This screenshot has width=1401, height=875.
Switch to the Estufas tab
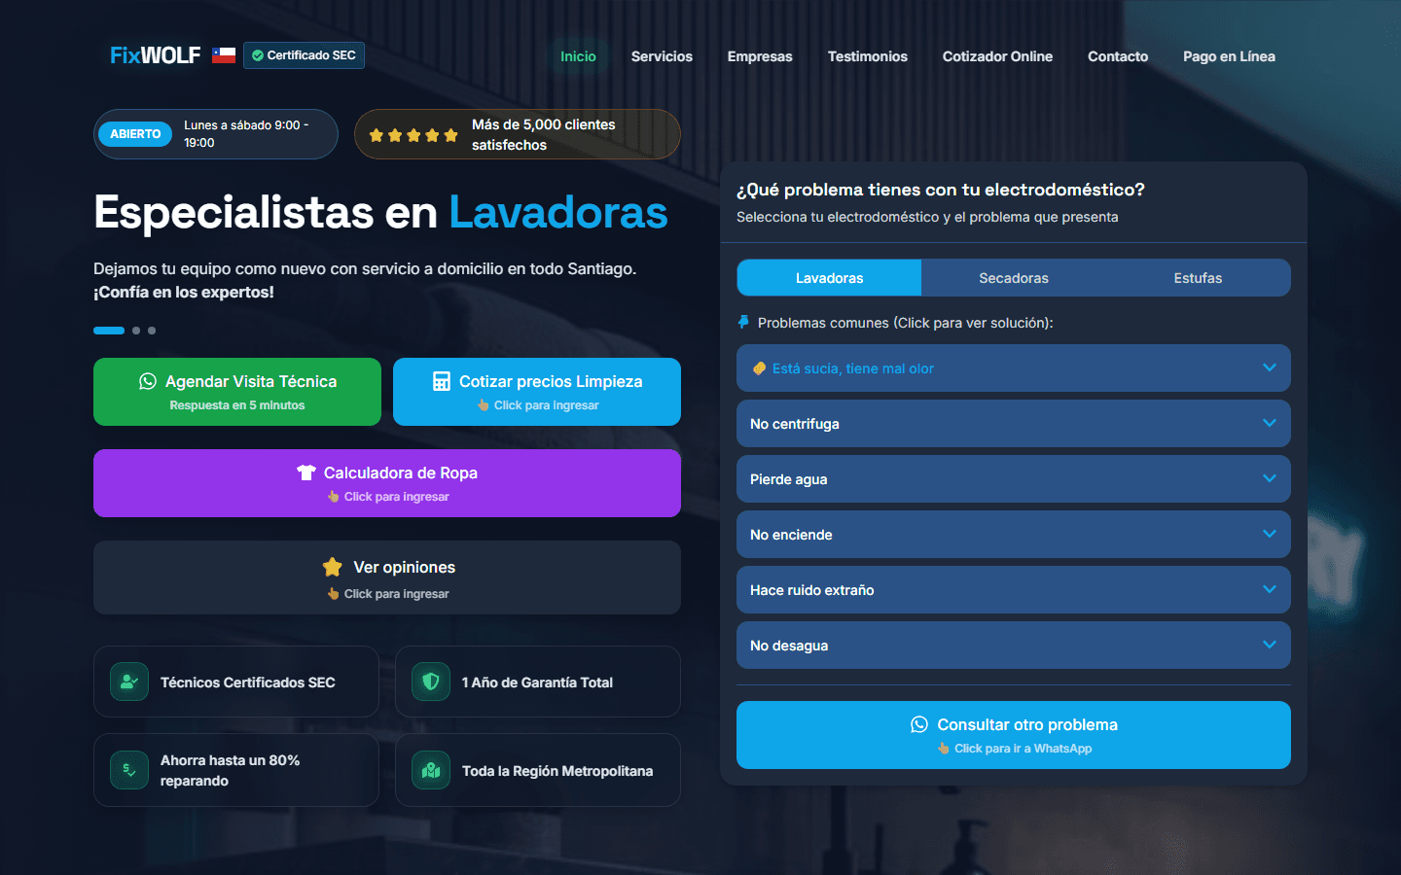coord(1198,278)
